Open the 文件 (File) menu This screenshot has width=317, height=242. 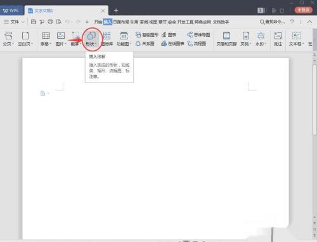[x=14, y=22]
